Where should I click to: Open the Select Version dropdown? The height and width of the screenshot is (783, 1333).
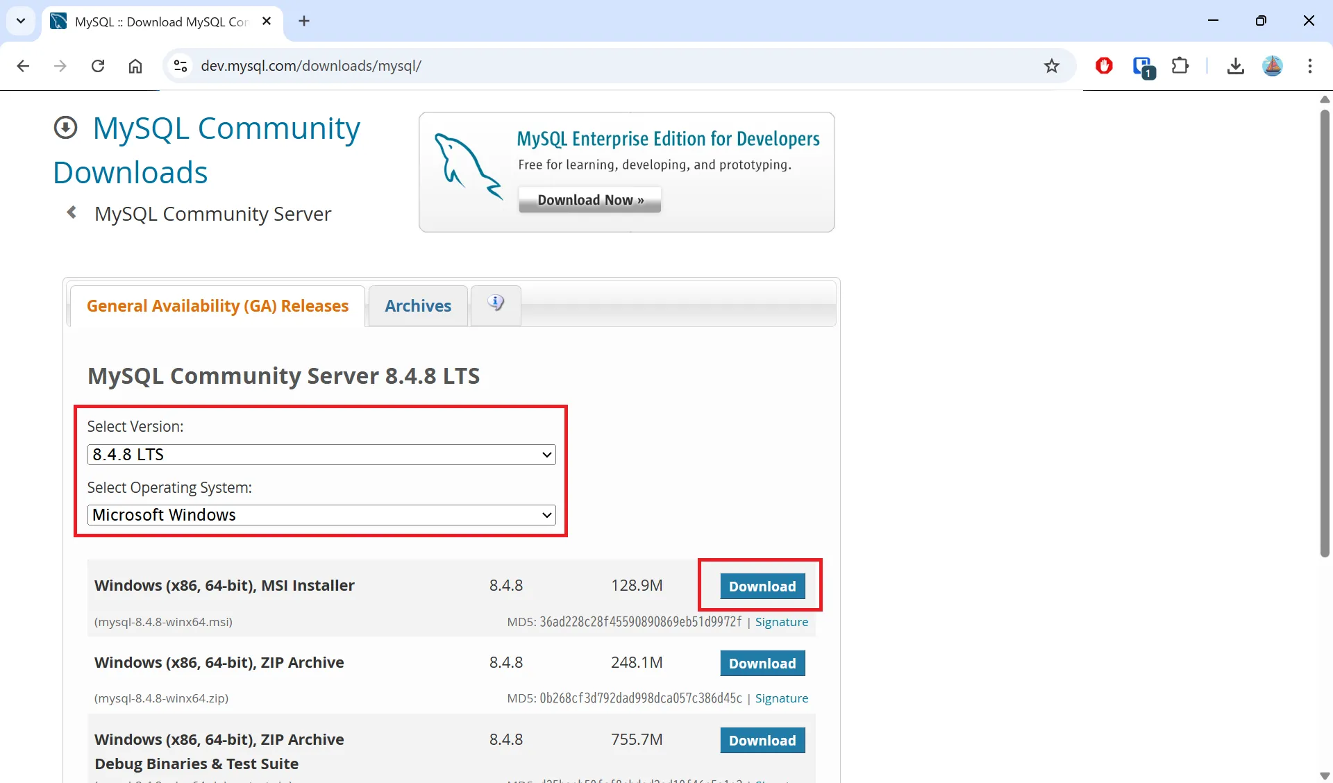coord(321,455)
